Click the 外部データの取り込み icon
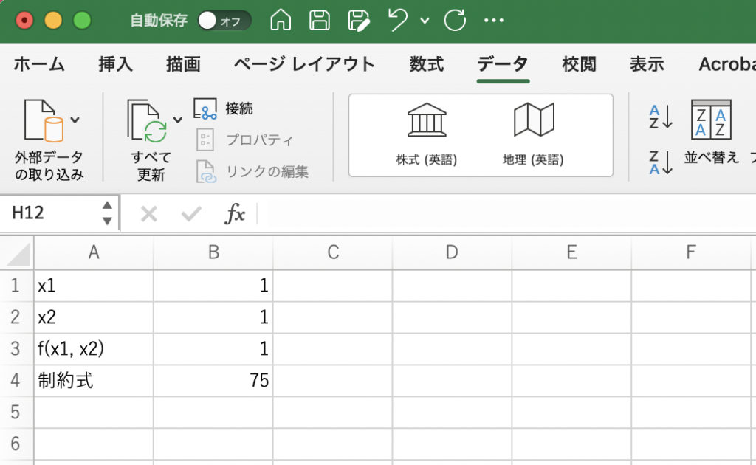 [44, 120]
